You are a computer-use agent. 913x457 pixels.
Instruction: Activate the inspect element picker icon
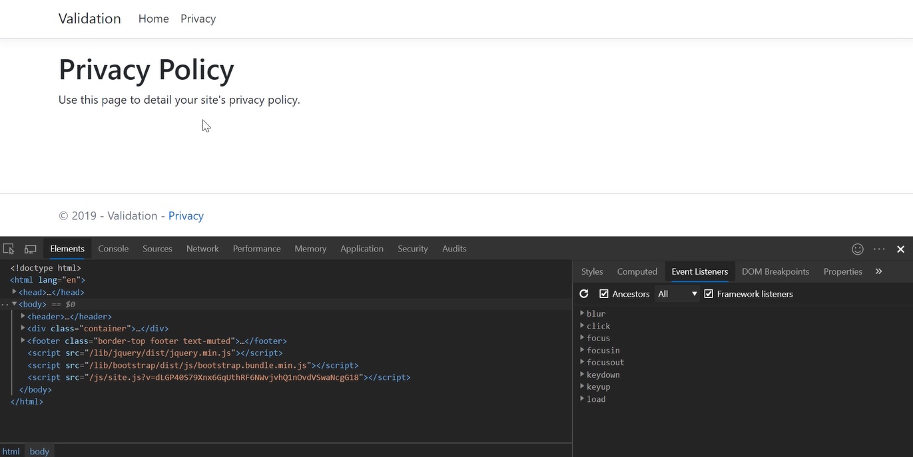point(9,249)
